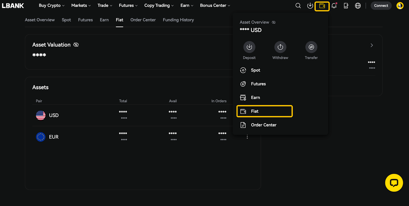Expand the Bonus Center menu
The image size is (409, 206).
[x=215, y=5]
